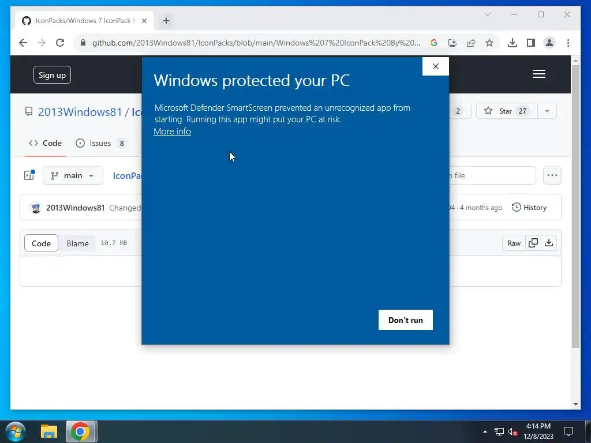Screen dimensions: 591x443
Task: Toggle Chrome side panel icon
Action: coord(531,43)
